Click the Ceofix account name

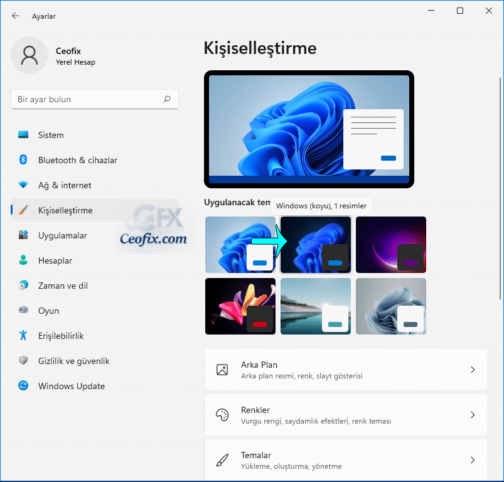[x=68, y=51]
